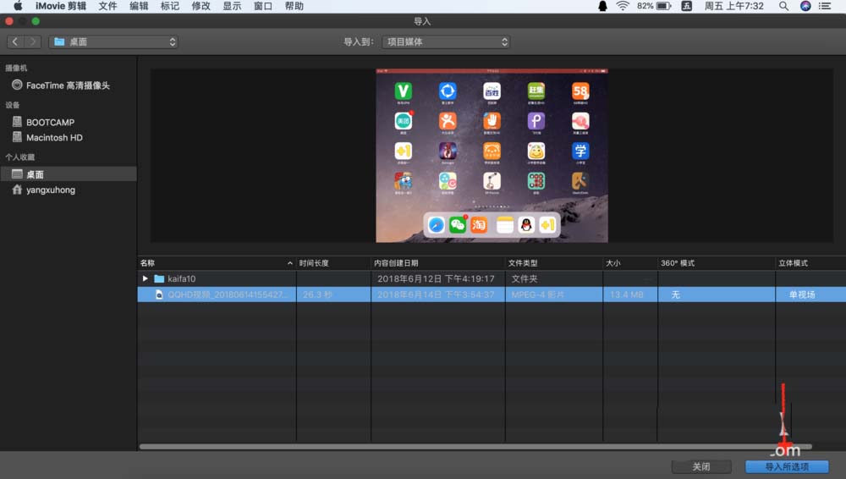Sort by 文件类型 column header
This screenshot has width=846, height=479.
pyautogui.click(x=523, y=263)
